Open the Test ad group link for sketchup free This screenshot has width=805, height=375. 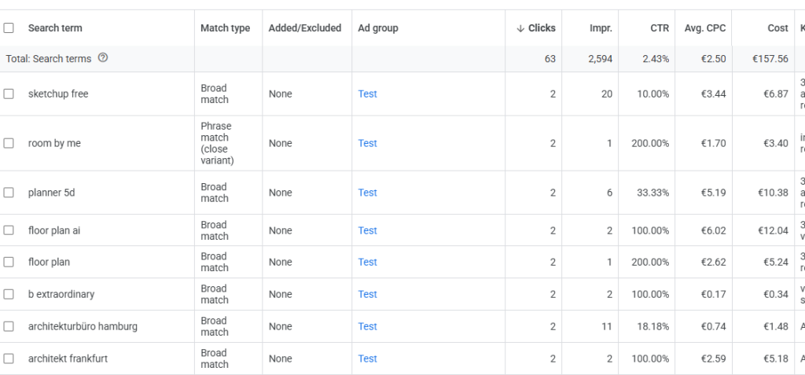[367, 94]
